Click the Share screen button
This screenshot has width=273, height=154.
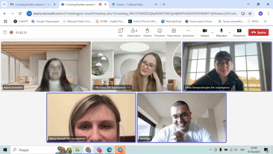coord(239,32)
